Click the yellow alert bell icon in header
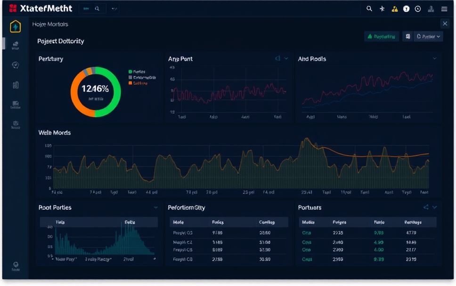 click(394, 8)
